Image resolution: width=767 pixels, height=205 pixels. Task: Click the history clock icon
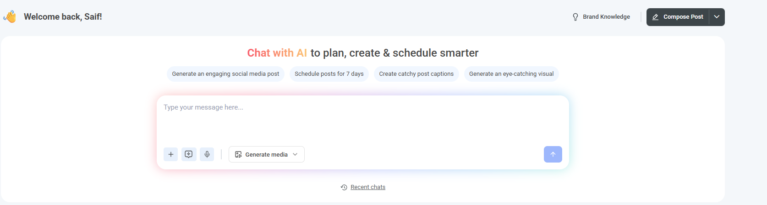coord(344,187)
